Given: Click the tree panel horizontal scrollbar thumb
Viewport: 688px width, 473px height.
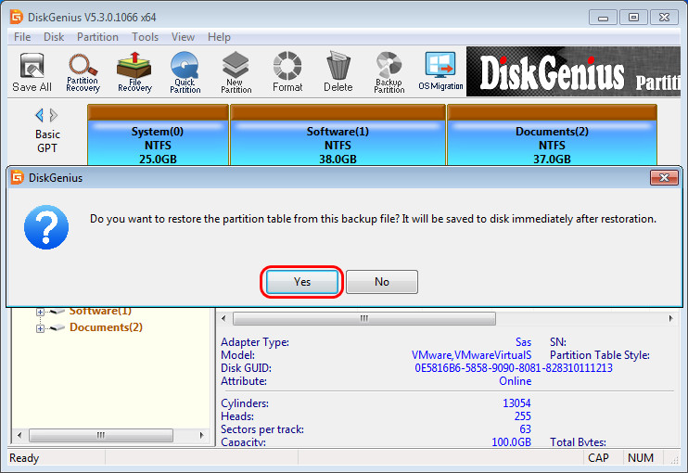Looking at the screenshot, I should tap(101, 435).
